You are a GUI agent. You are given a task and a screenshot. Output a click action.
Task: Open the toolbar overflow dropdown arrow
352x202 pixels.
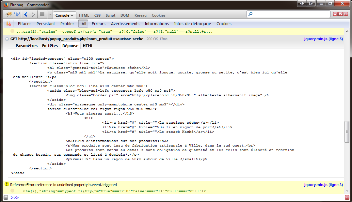50,15
